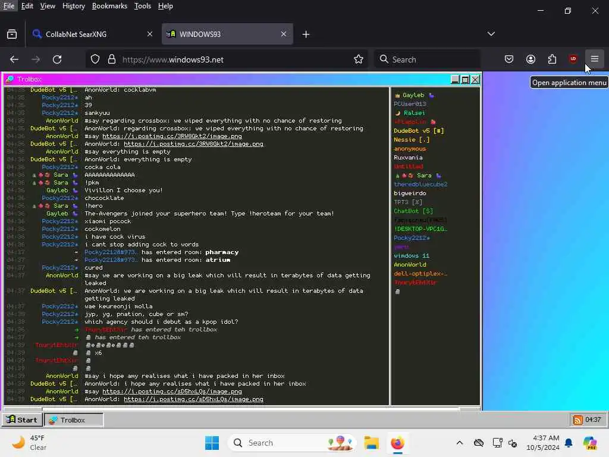Open the weather widget 45°F Clear
Viewport: 609px width, 457px height.
(29, 443)
